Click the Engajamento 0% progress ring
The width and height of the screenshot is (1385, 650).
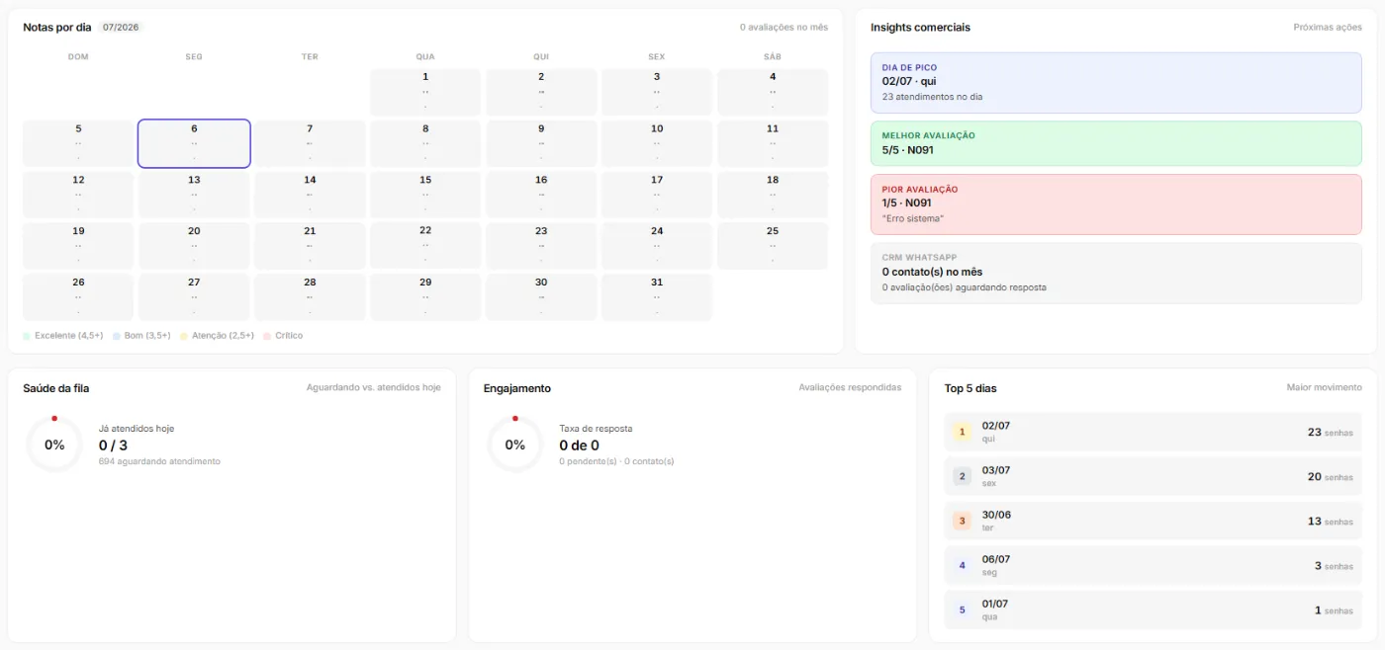pos(515,445)
